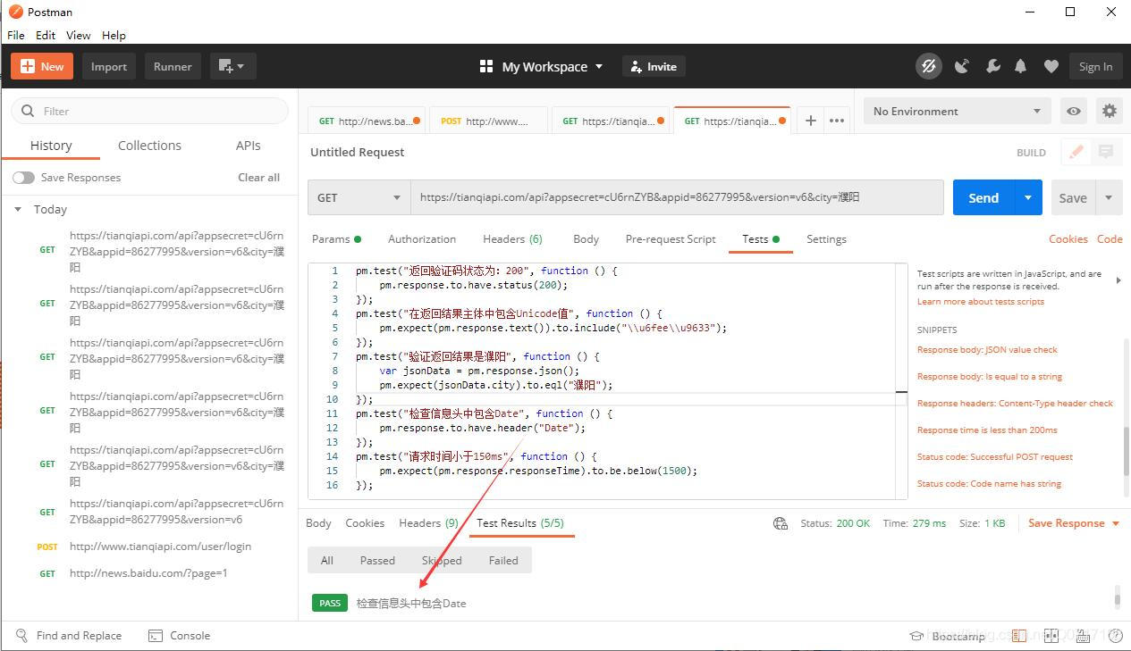Image resolution: width=1131 pixels, height=651 pixels.
Task: Open the Params request tab
Action: tap(336, 239)
